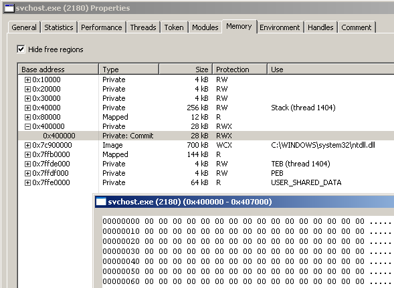The image size is (394, 288).
Task: Click the svchost.exe Properties window icon
Action: 9,8
